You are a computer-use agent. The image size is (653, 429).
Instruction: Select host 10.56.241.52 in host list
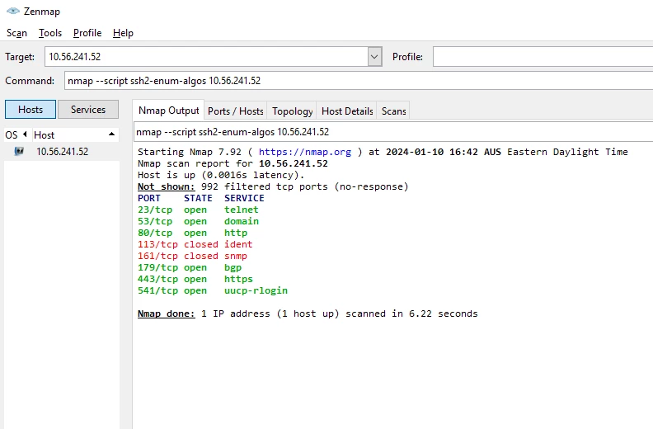click(62, 151)
